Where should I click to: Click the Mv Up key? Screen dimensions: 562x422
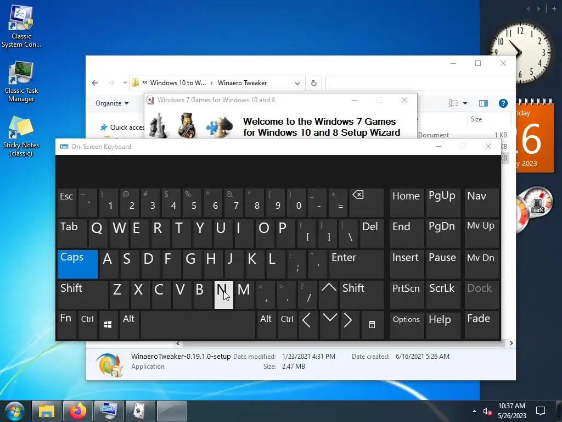[x=482, y=233]
